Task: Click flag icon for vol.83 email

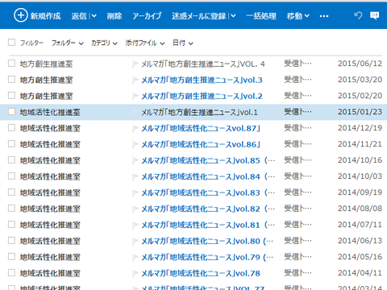Action: tap(136, 193)
